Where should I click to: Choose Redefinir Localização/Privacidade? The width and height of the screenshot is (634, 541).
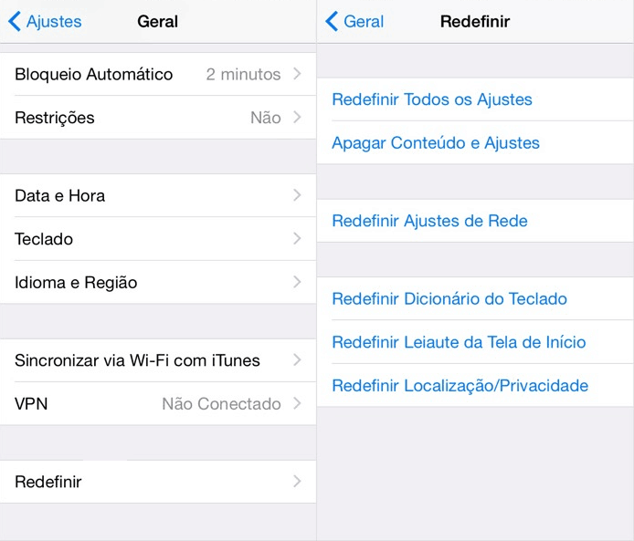click(x=475, y=385)
